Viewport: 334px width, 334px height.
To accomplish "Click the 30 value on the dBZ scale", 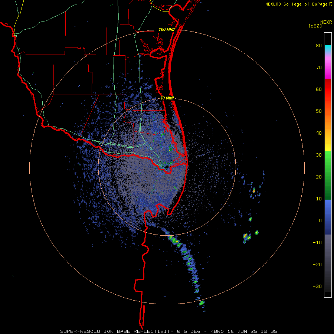I will tap(319, 155).
